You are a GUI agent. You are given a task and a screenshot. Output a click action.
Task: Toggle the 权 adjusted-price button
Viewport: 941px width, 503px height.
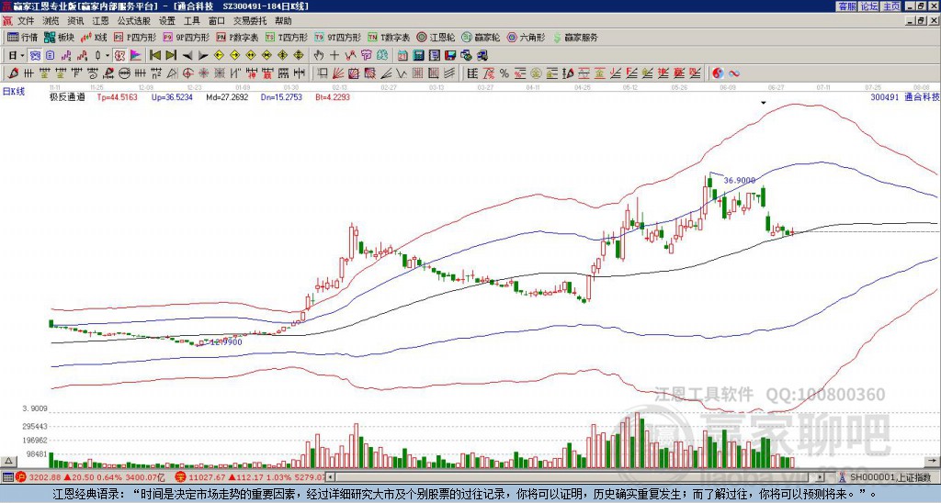(119, 56)
